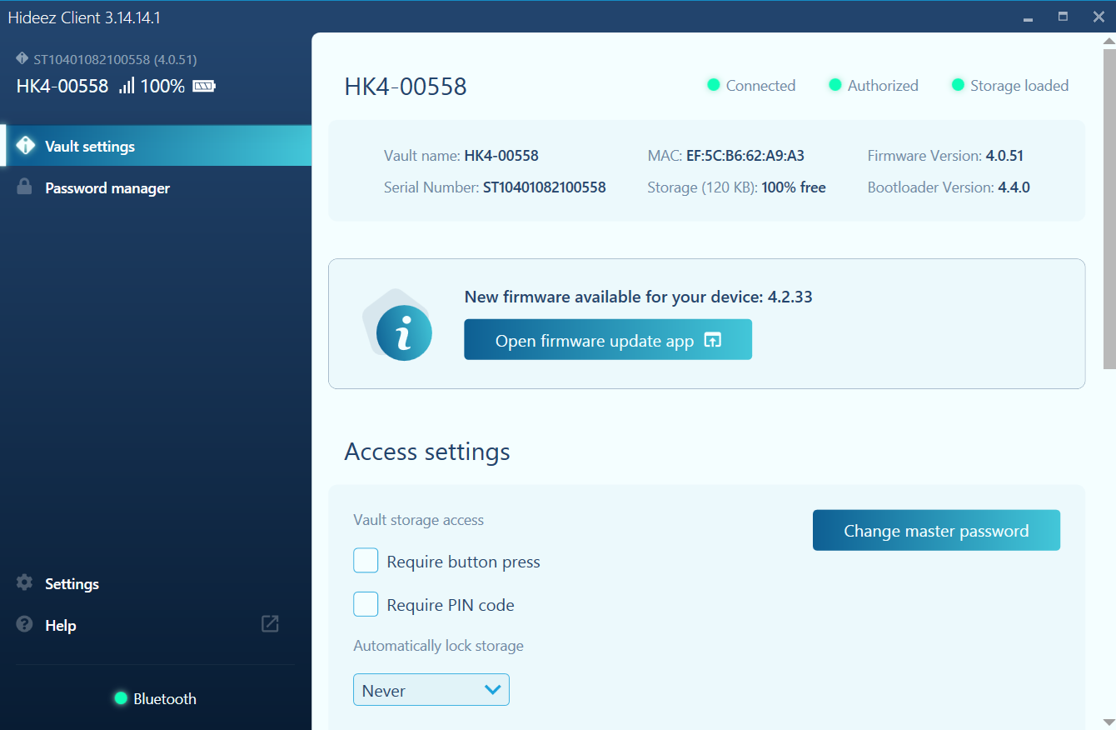
Task: Click Change master password button
Action: (x=936, y=531)
